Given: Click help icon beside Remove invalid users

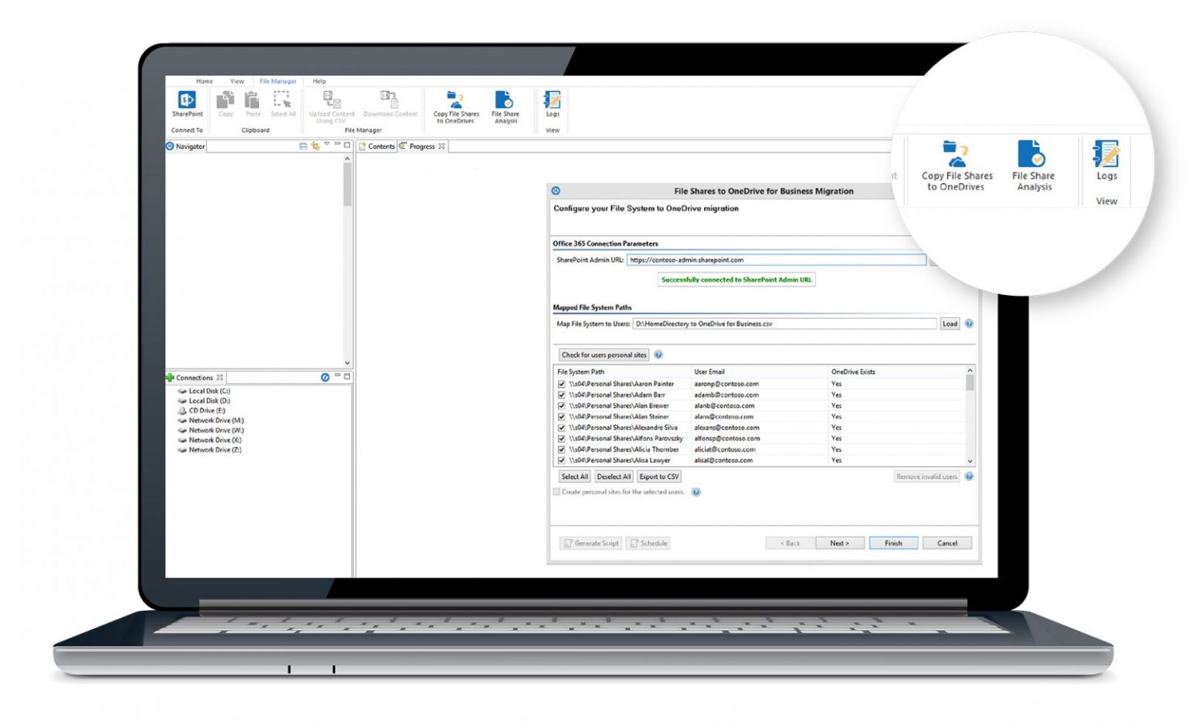Looking at the screenshot, I should [969, 476].
